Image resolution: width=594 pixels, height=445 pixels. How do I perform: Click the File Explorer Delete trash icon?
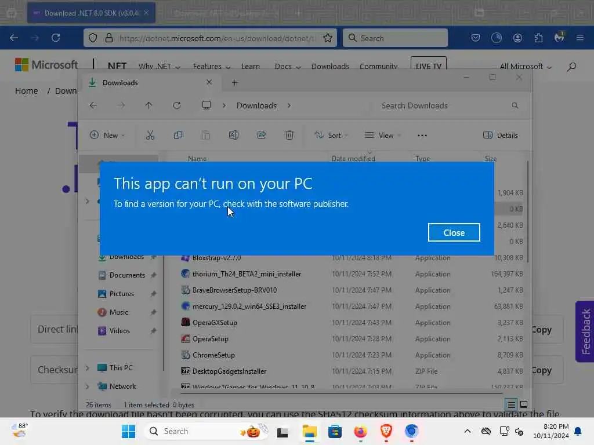[289, 135]
